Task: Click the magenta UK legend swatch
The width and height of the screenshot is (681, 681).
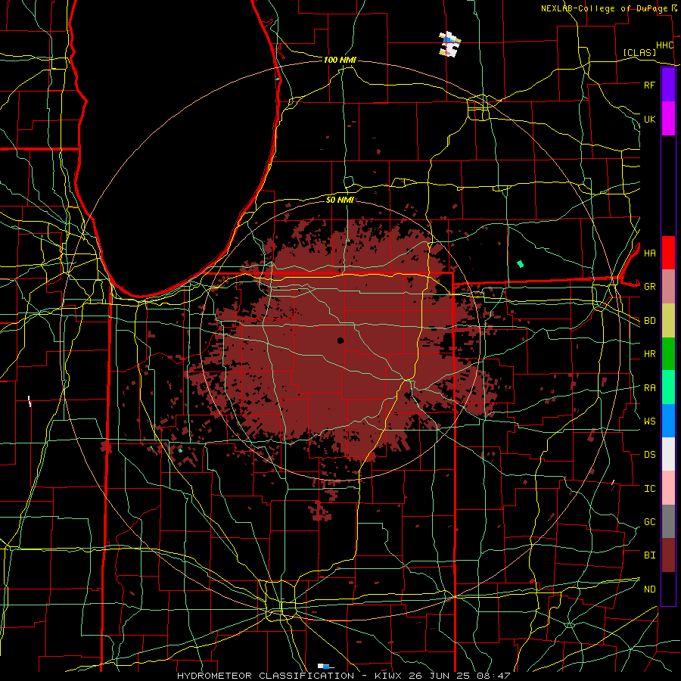Action: 668,119
